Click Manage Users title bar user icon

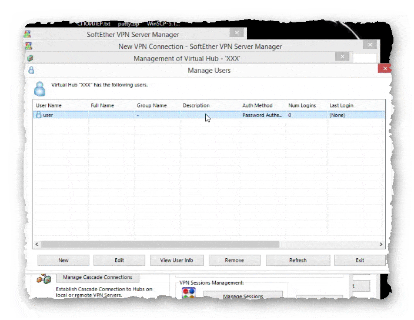pos(31,70)
